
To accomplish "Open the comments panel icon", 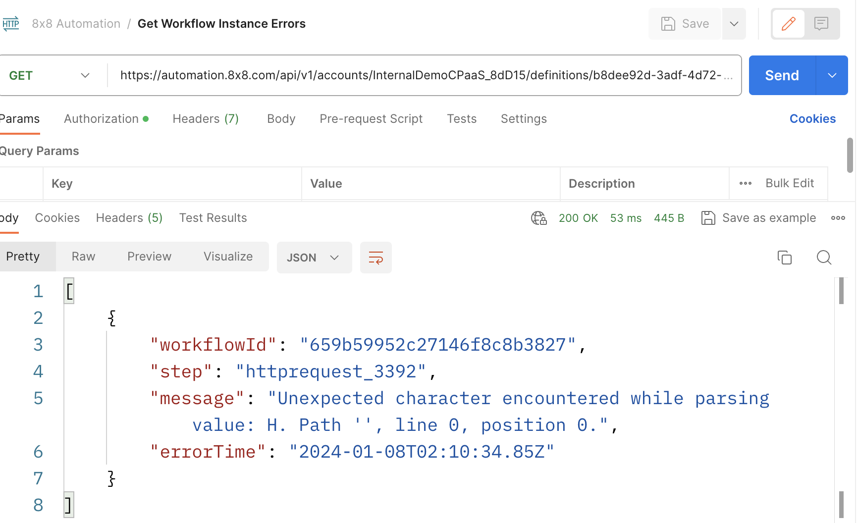I will coord(821,24).
